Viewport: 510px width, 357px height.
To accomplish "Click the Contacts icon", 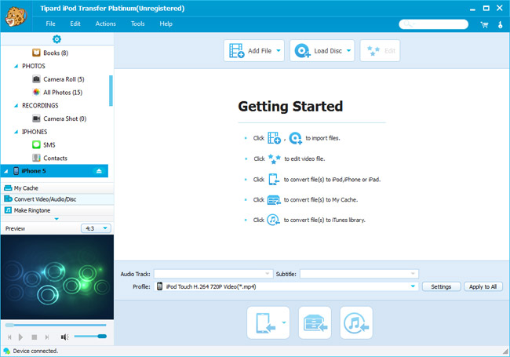I will (36, 158).
